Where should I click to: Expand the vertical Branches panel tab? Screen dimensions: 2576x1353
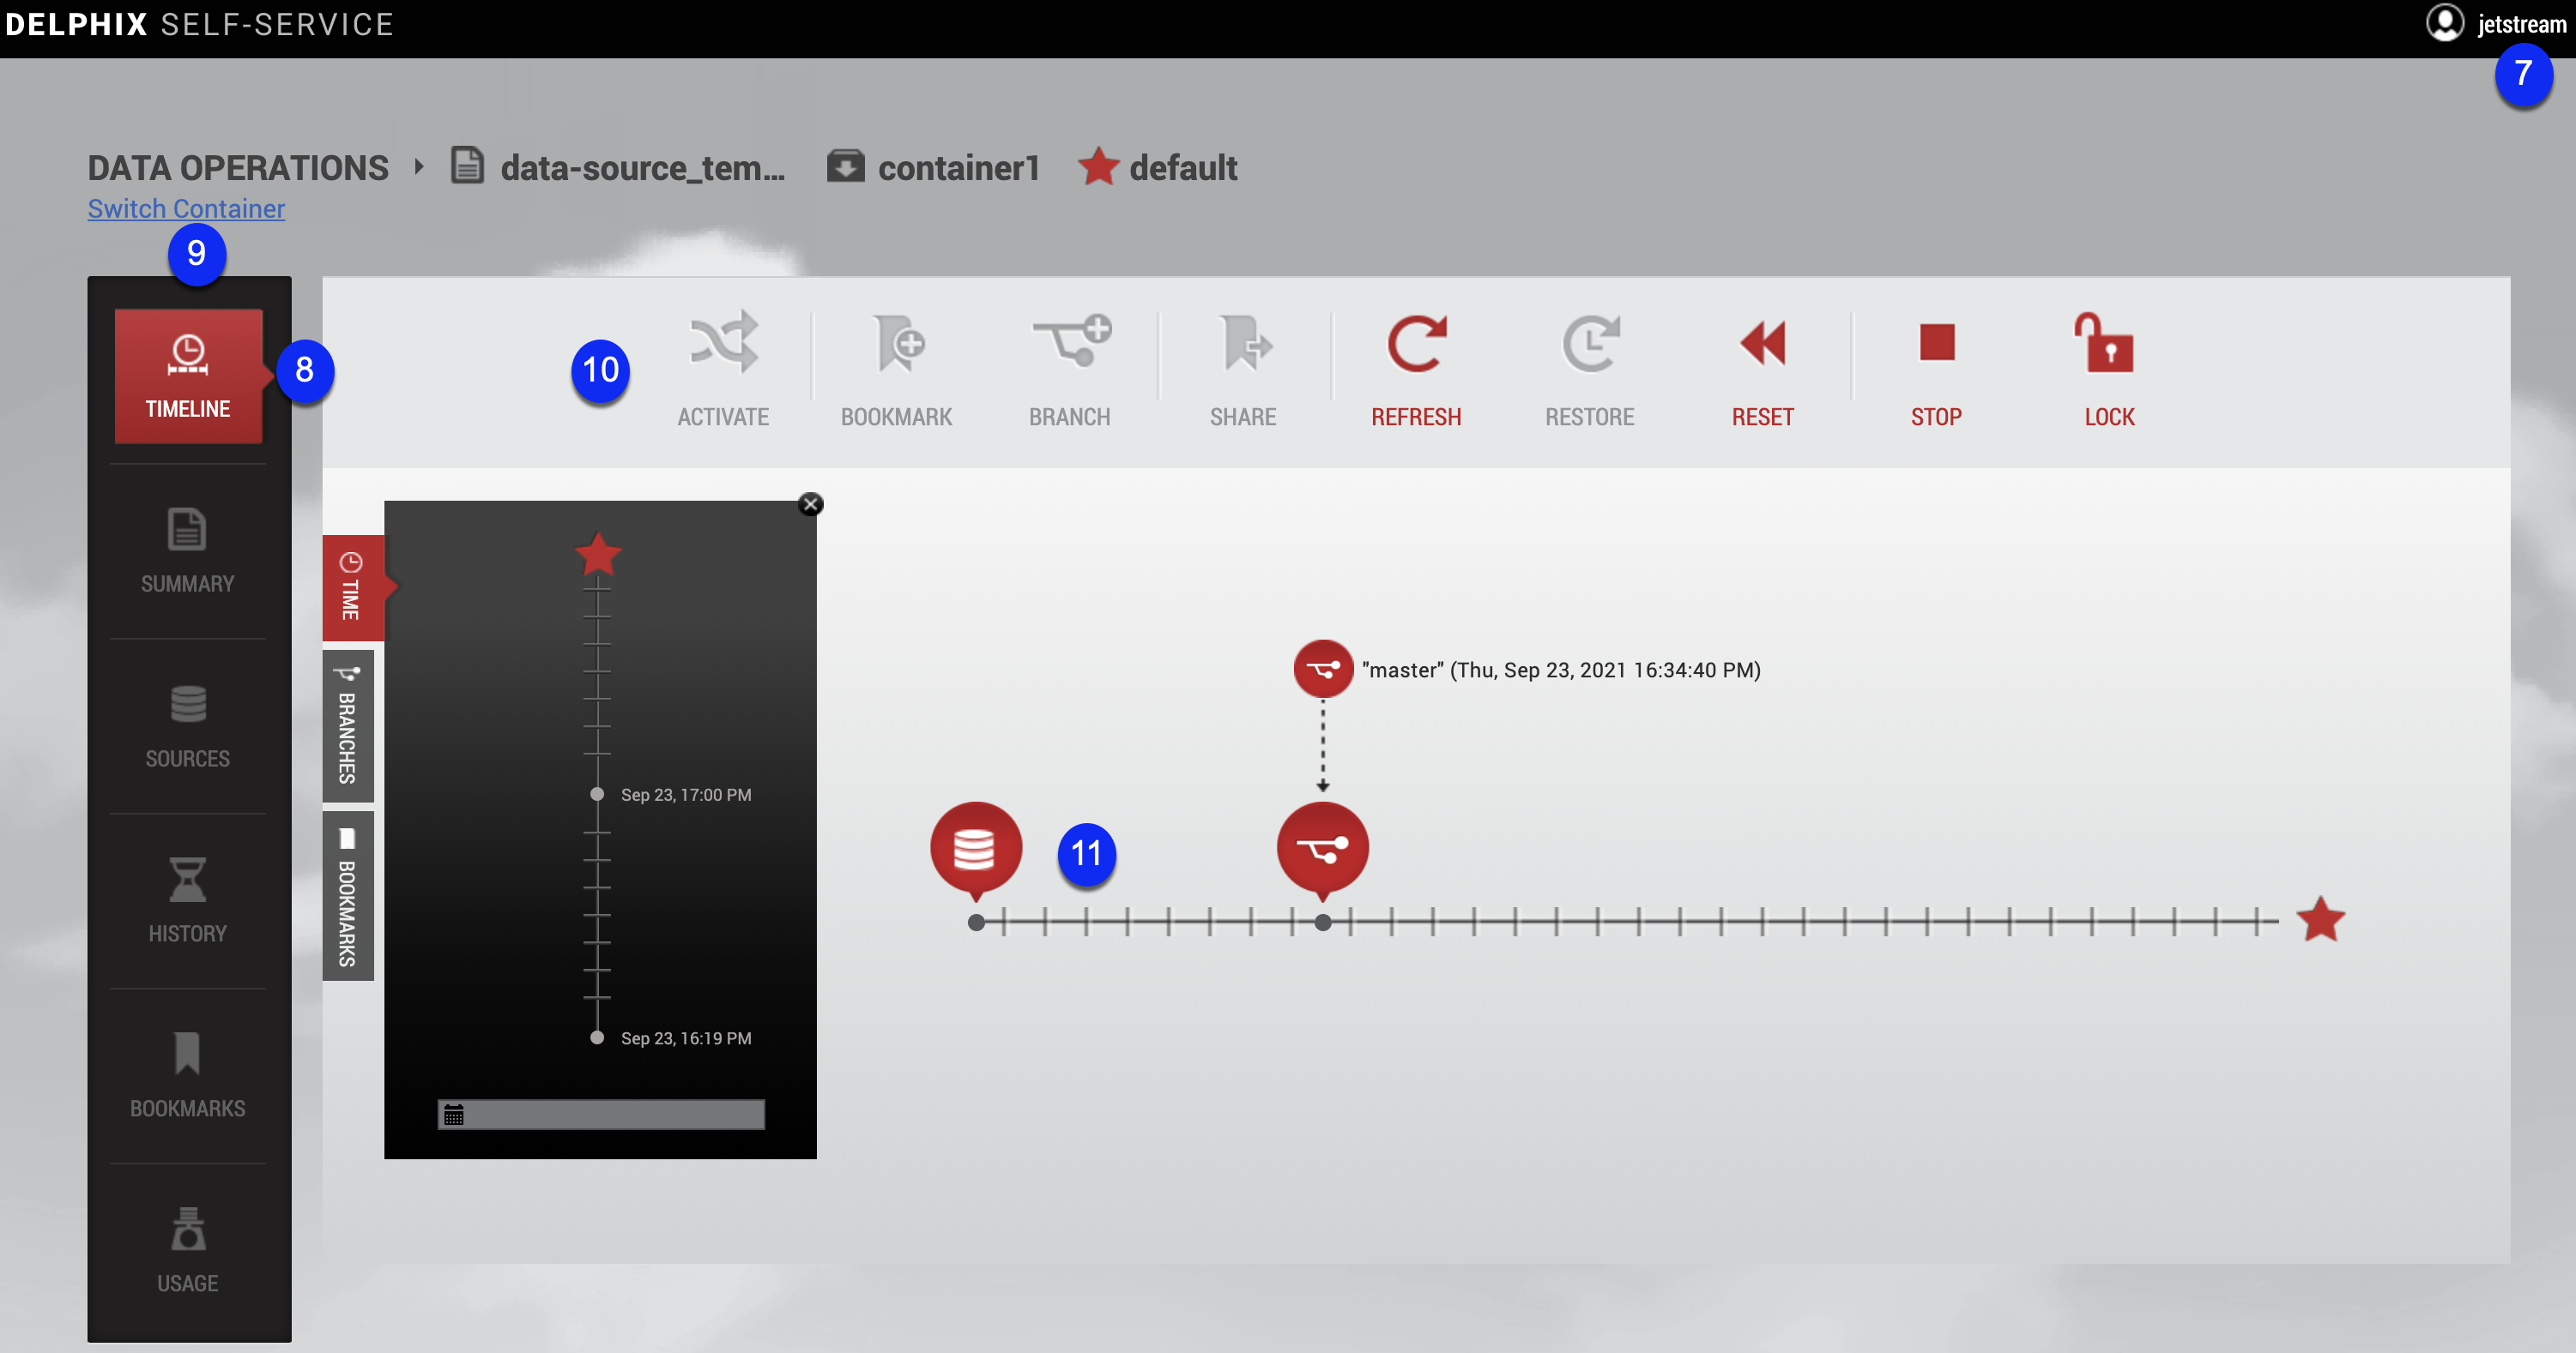[x=348, y=726]
